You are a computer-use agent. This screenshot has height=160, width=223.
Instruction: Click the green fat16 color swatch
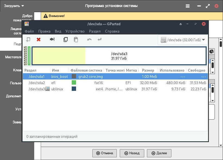pyautogui.click(x=74, y=83)
